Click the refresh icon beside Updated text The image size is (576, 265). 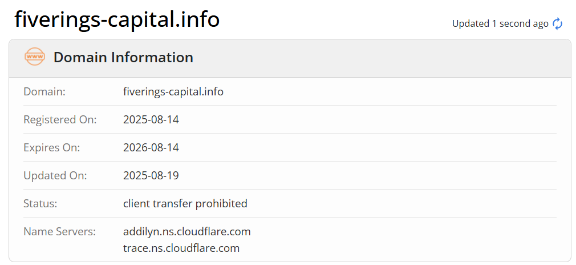pyautogui.click(x=557, y=23)
